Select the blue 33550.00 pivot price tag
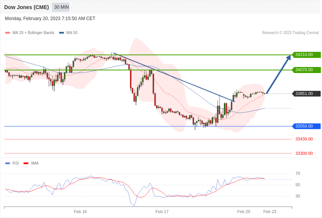This screenshot has width=322, height=218. click(306, 126)
